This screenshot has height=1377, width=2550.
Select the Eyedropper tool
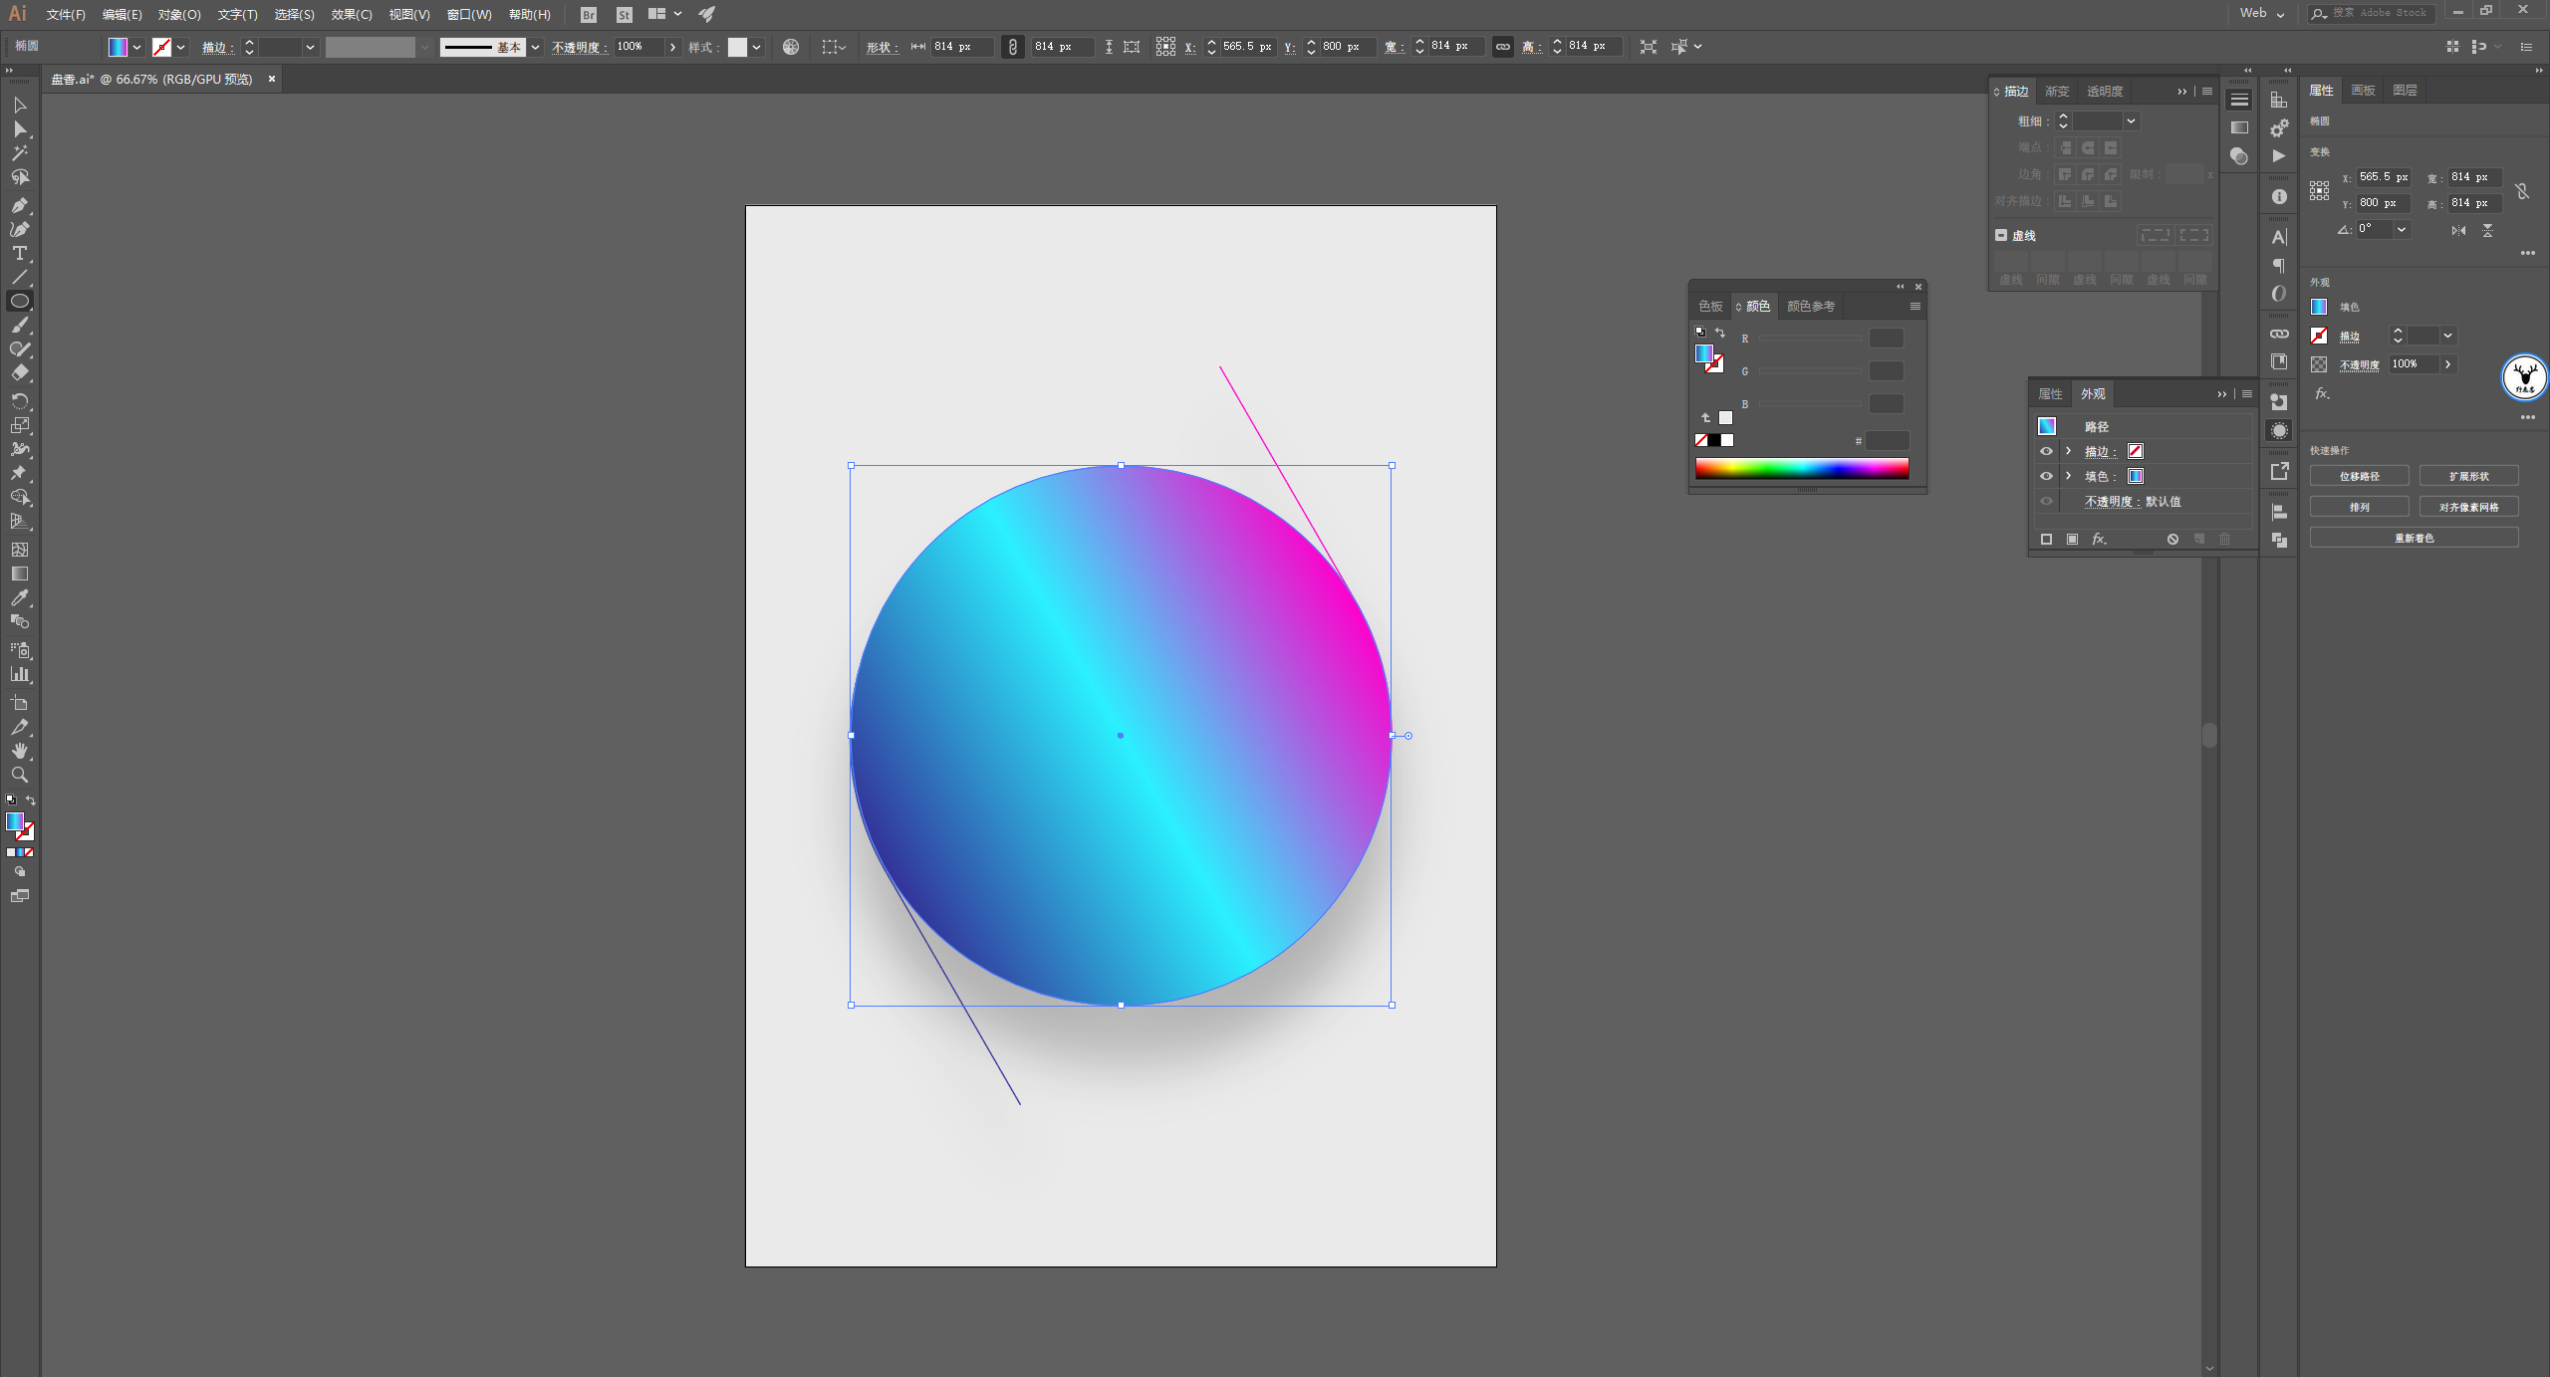coord(19,597)
